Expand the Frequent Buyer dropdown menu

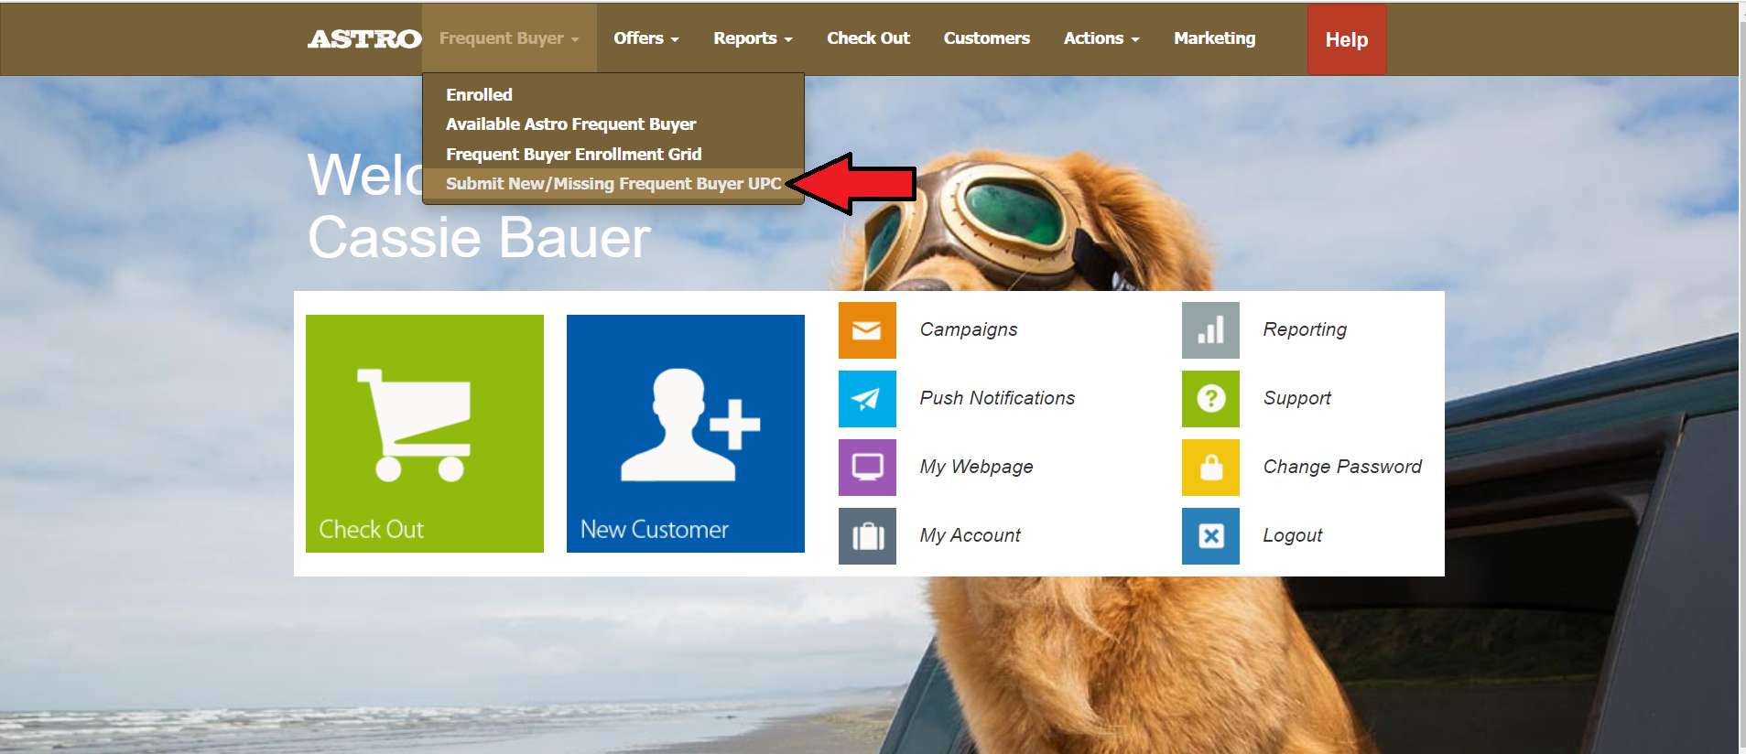click(x=509, y=38)
